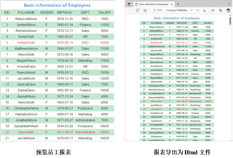Select JessicaDavis cell in preview table

click(x=26, y=84)
